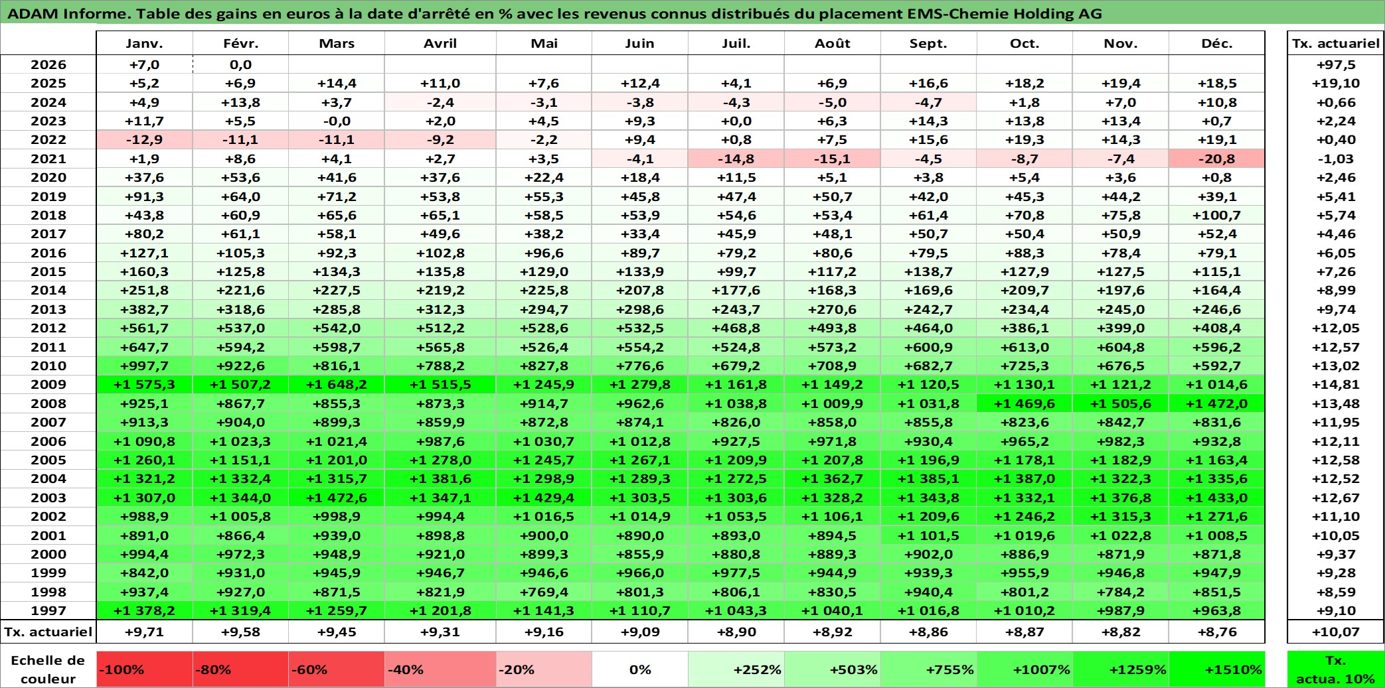Click the -60% color scale swatch
1385x688 pixels.
point(337,669)
